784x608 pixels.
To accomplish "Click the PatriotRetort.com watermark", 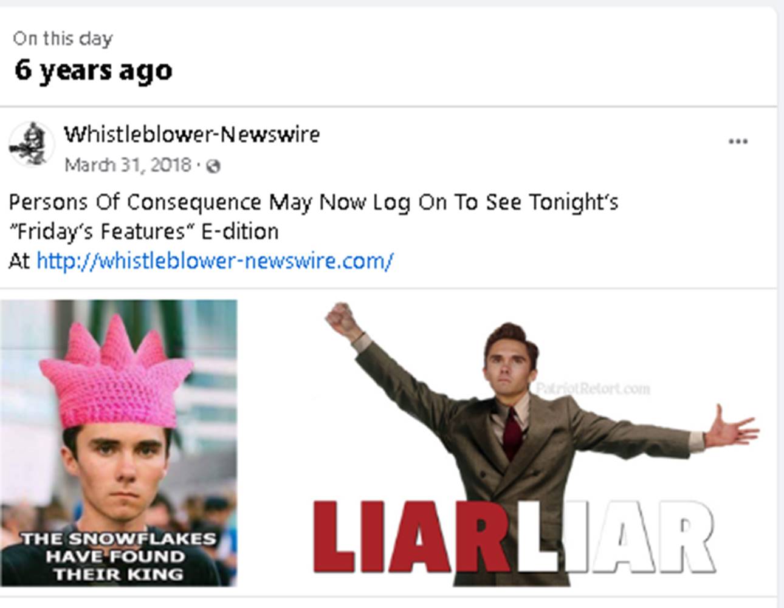I will 593,388.
